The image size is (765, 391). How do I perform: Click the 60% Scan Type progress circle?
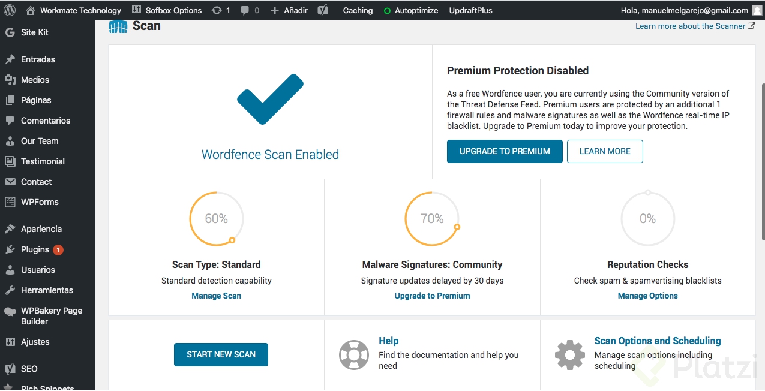(216, 219)
